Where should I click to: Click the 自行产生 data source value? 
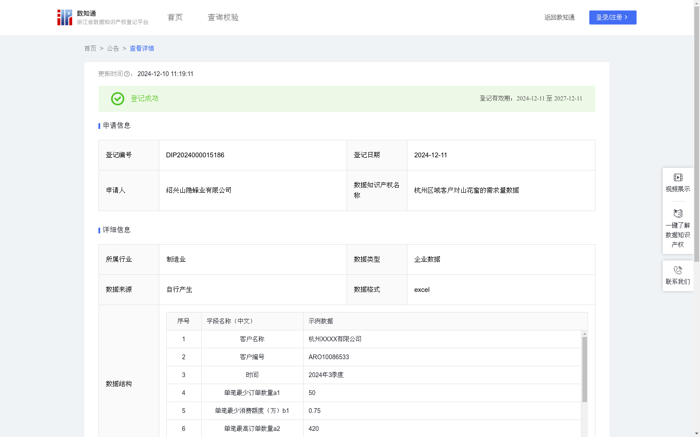pos(179,290)
